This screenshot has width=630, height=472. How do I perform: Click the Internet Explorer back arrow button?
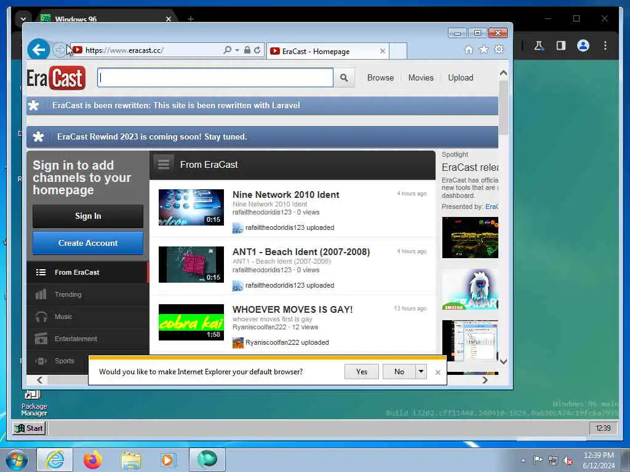[x=39, y=50]
